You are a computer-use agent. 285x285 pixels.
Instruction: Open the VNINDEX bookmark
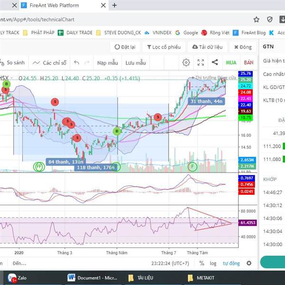[158, 33]
